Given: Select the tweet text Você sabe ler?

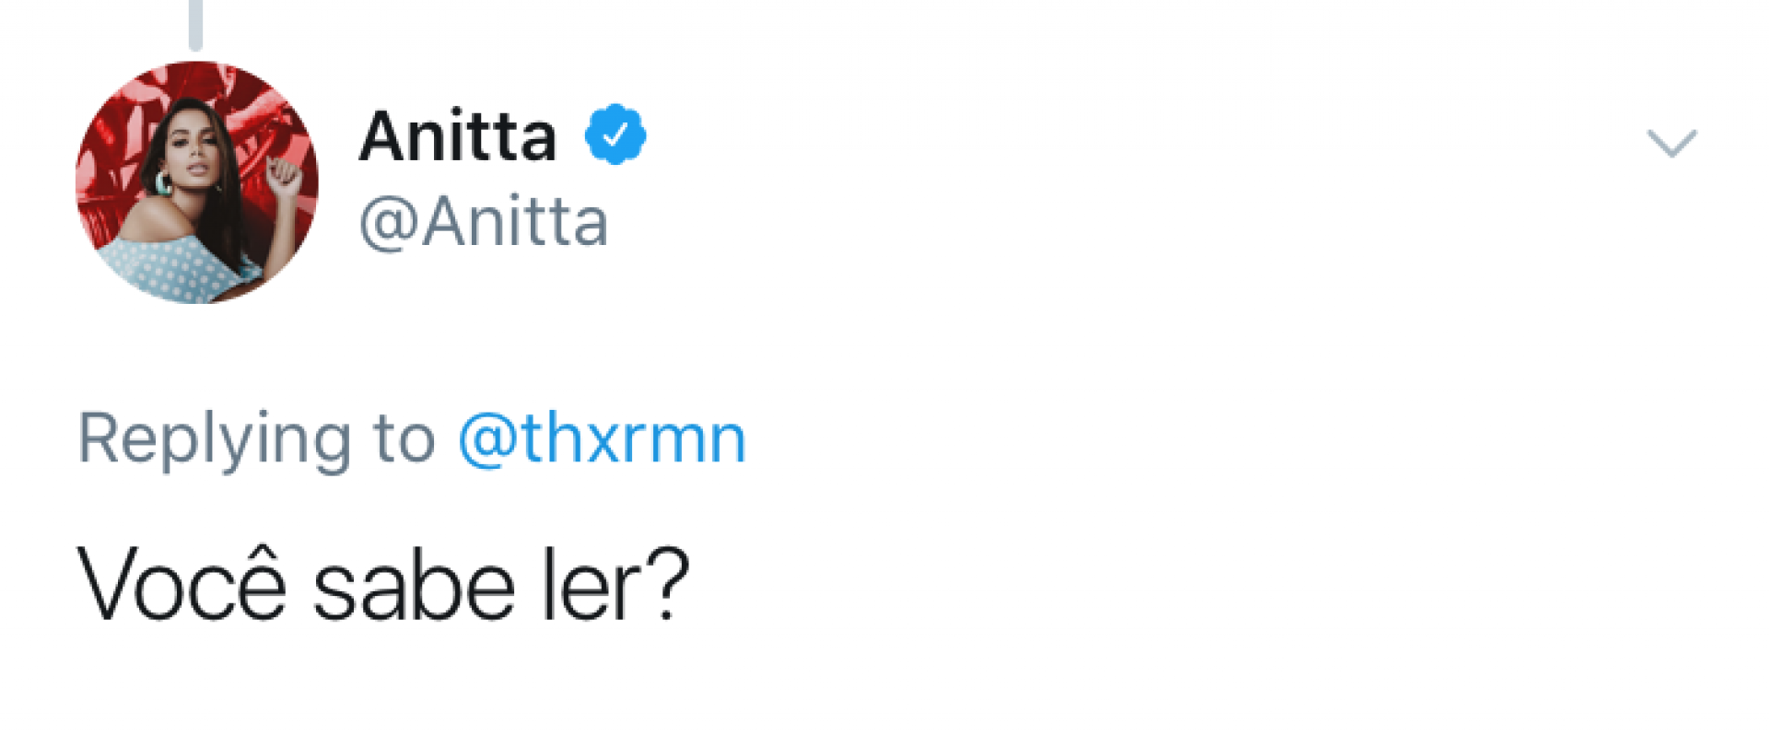Looking at the screenshot, I should click(382, 578).
